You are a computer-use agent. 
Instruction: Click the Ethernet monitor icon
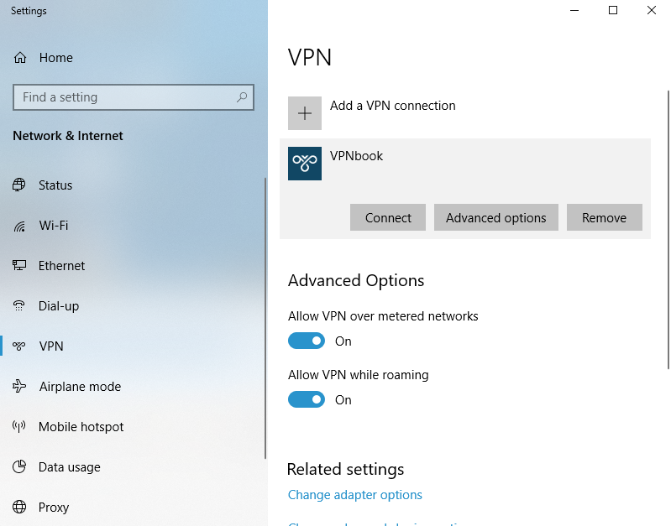click(20, 266)
